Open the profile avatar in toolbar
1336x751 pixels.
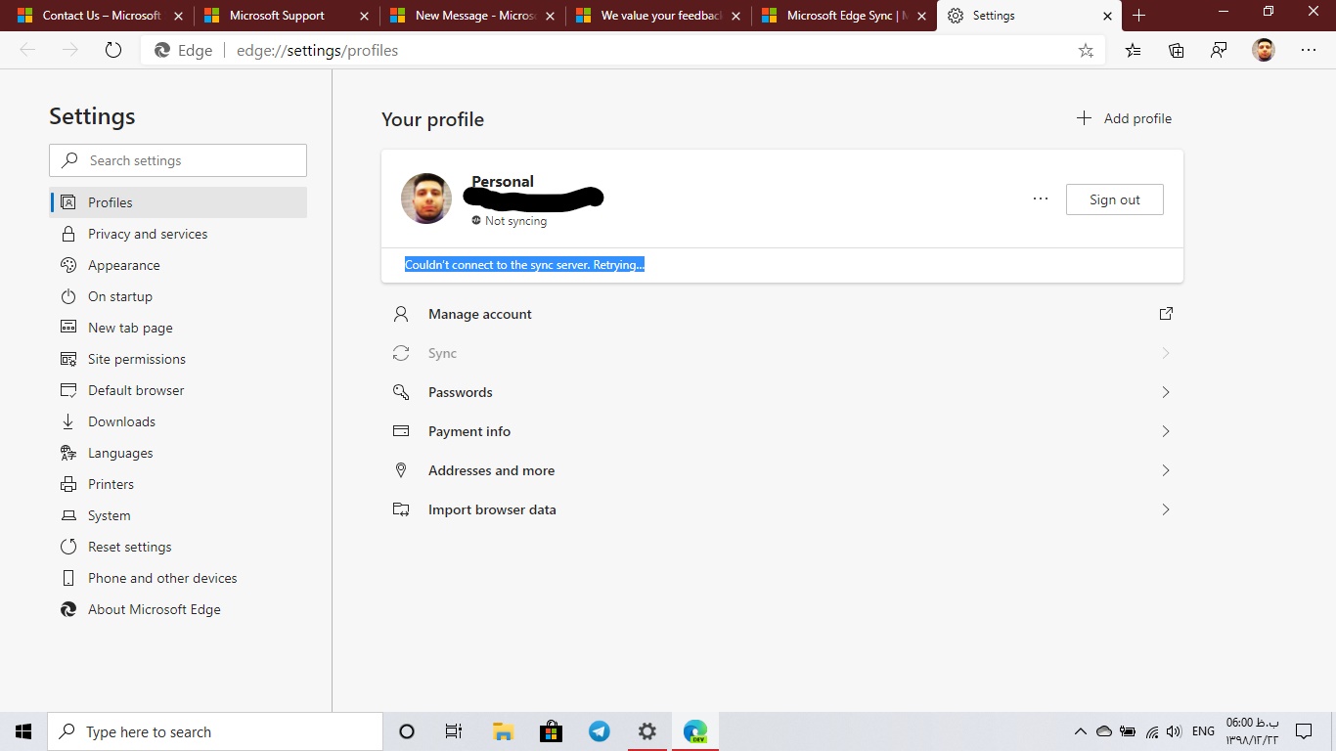click(x=1264, y=50)
